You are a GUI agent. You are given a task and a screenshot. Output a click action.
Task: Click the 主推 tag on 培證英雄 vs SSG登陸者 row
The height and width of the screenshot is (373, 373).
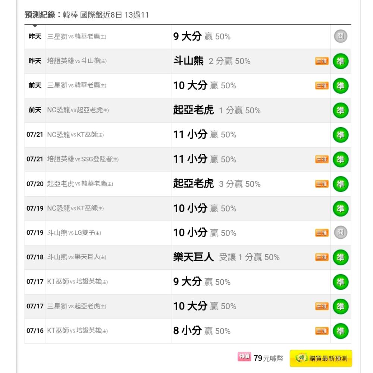[322, 159]
